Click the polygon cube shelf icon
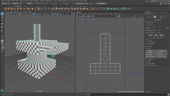The height and width of the screenshot is (96, 170). 8,9
